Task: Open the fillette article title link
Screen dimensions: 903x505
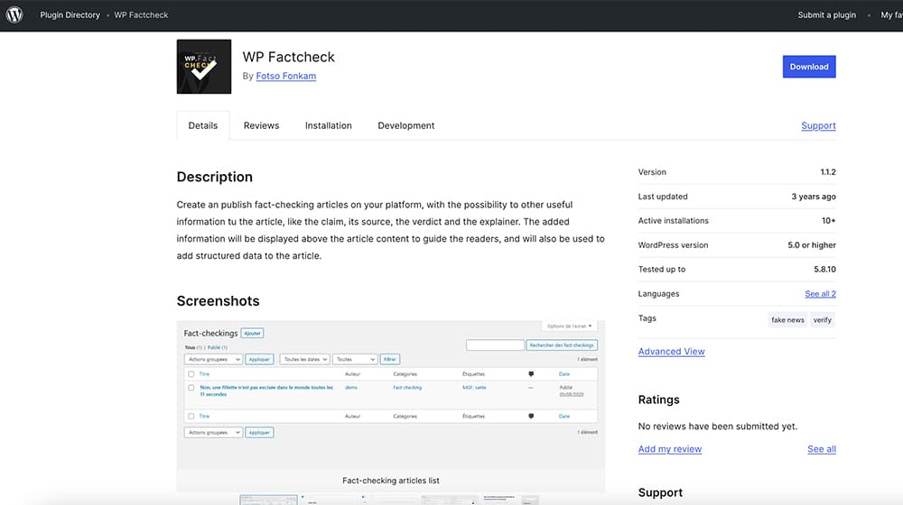Action: [266, 390]
